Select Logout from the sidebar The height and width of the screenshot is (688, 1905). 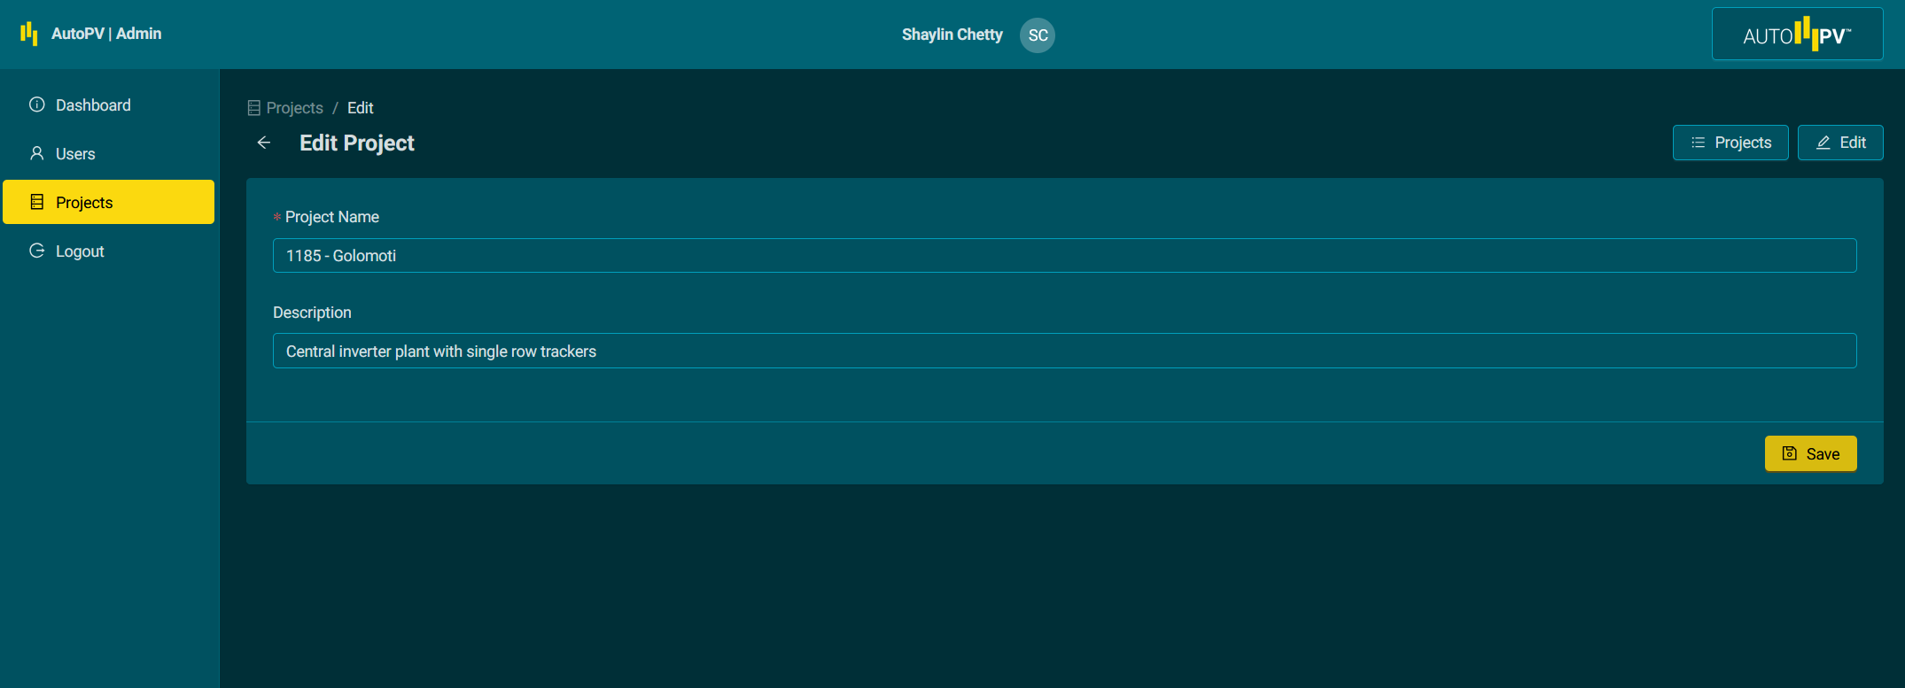tap(80, 251)
